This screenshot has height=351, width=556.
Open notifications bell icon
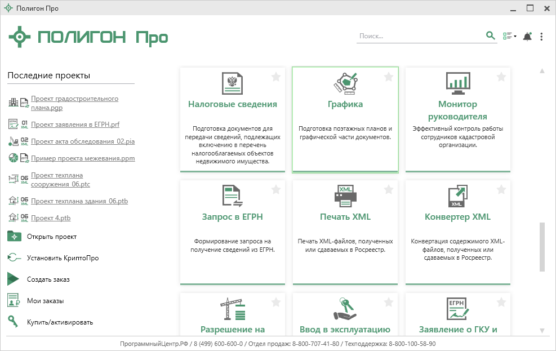(527, 37)
